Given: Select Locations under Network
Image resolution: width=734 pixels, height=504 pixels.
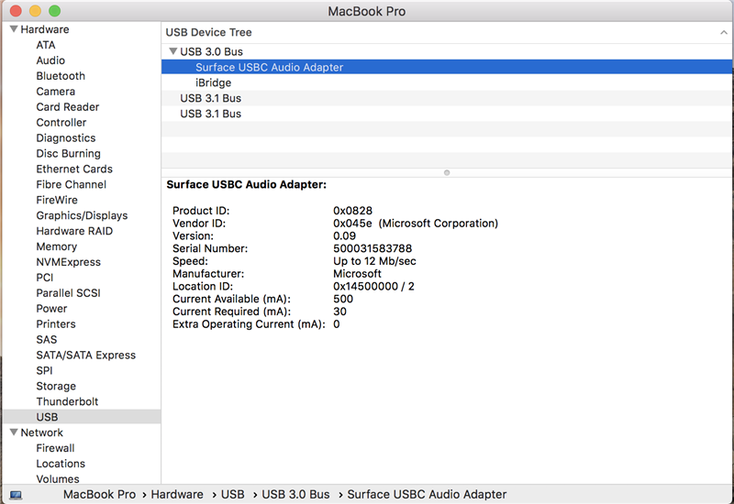Looking at the screenshot, I should (61, 464).
